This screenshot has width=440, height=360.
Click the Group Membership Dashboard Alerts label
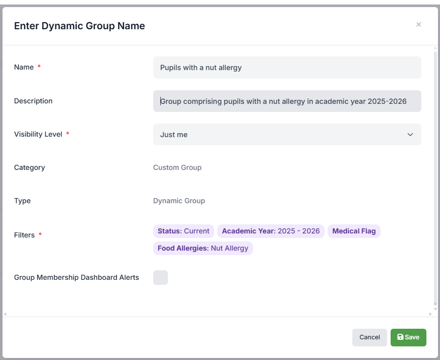coord(77,277)
